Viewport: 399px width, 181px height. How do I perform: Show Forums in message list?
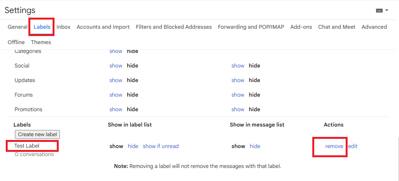coord(237,95)
